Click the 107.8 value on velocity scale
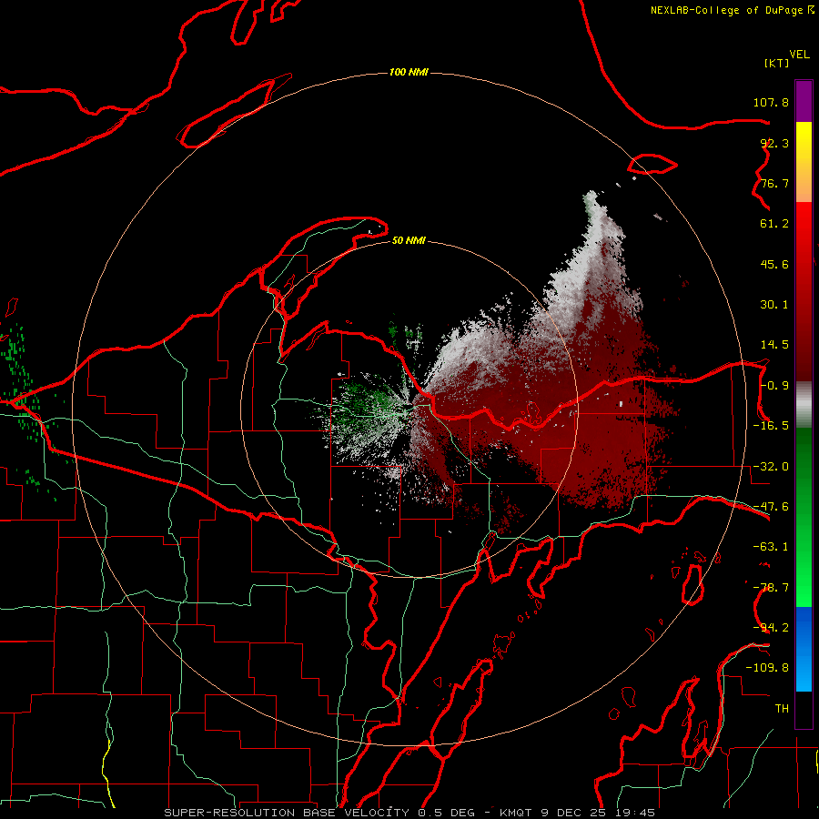Screen dimensions: 819x819 coord(771,102)
